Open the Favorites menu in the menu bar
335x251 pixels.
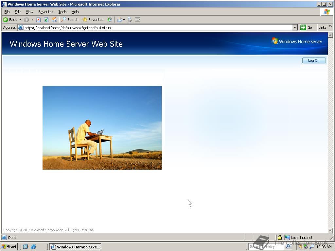[x=45, y=12]
